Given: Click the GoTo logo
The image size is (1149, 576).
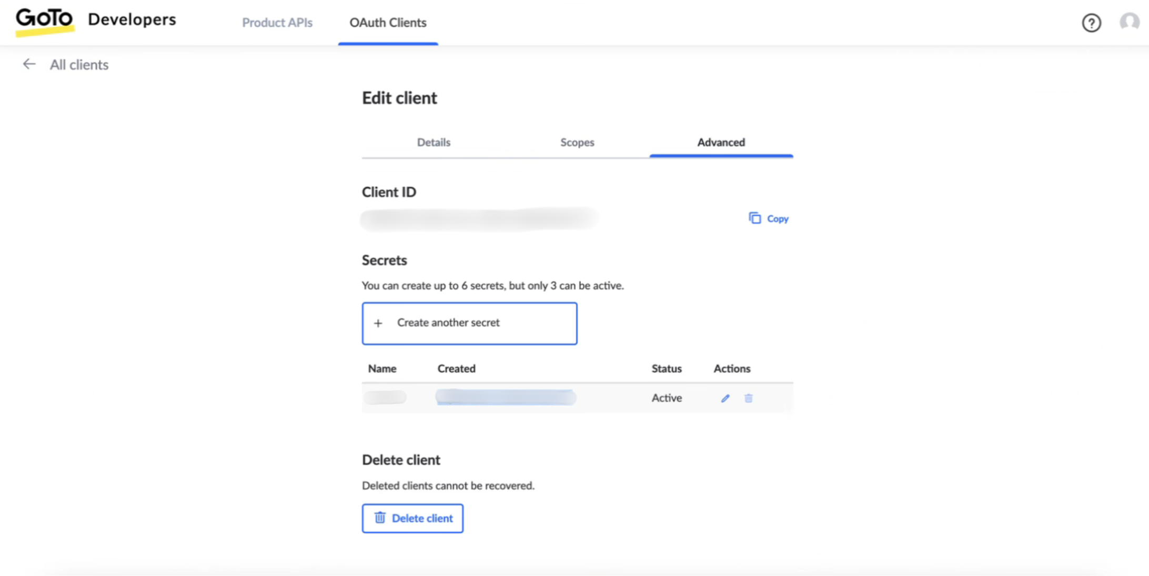Looking at the screenshot, I should [45, 22].
